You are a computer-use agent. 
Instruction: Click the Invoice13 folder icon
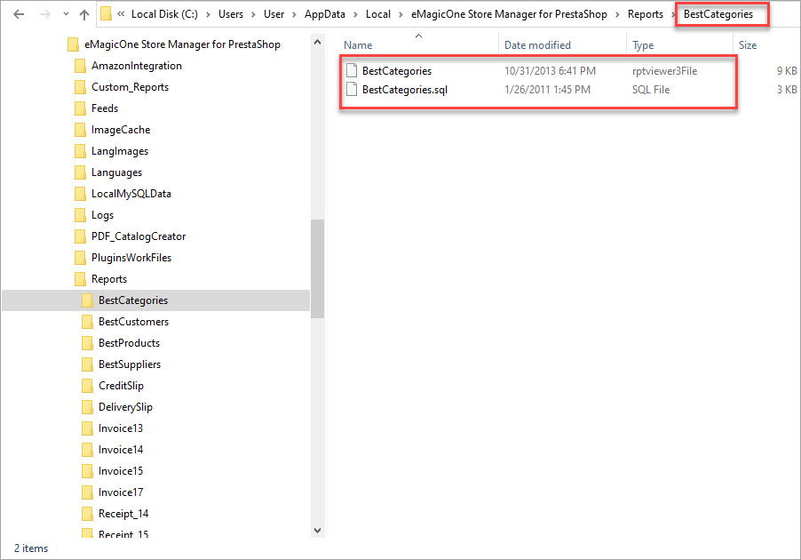coord(87,428)
